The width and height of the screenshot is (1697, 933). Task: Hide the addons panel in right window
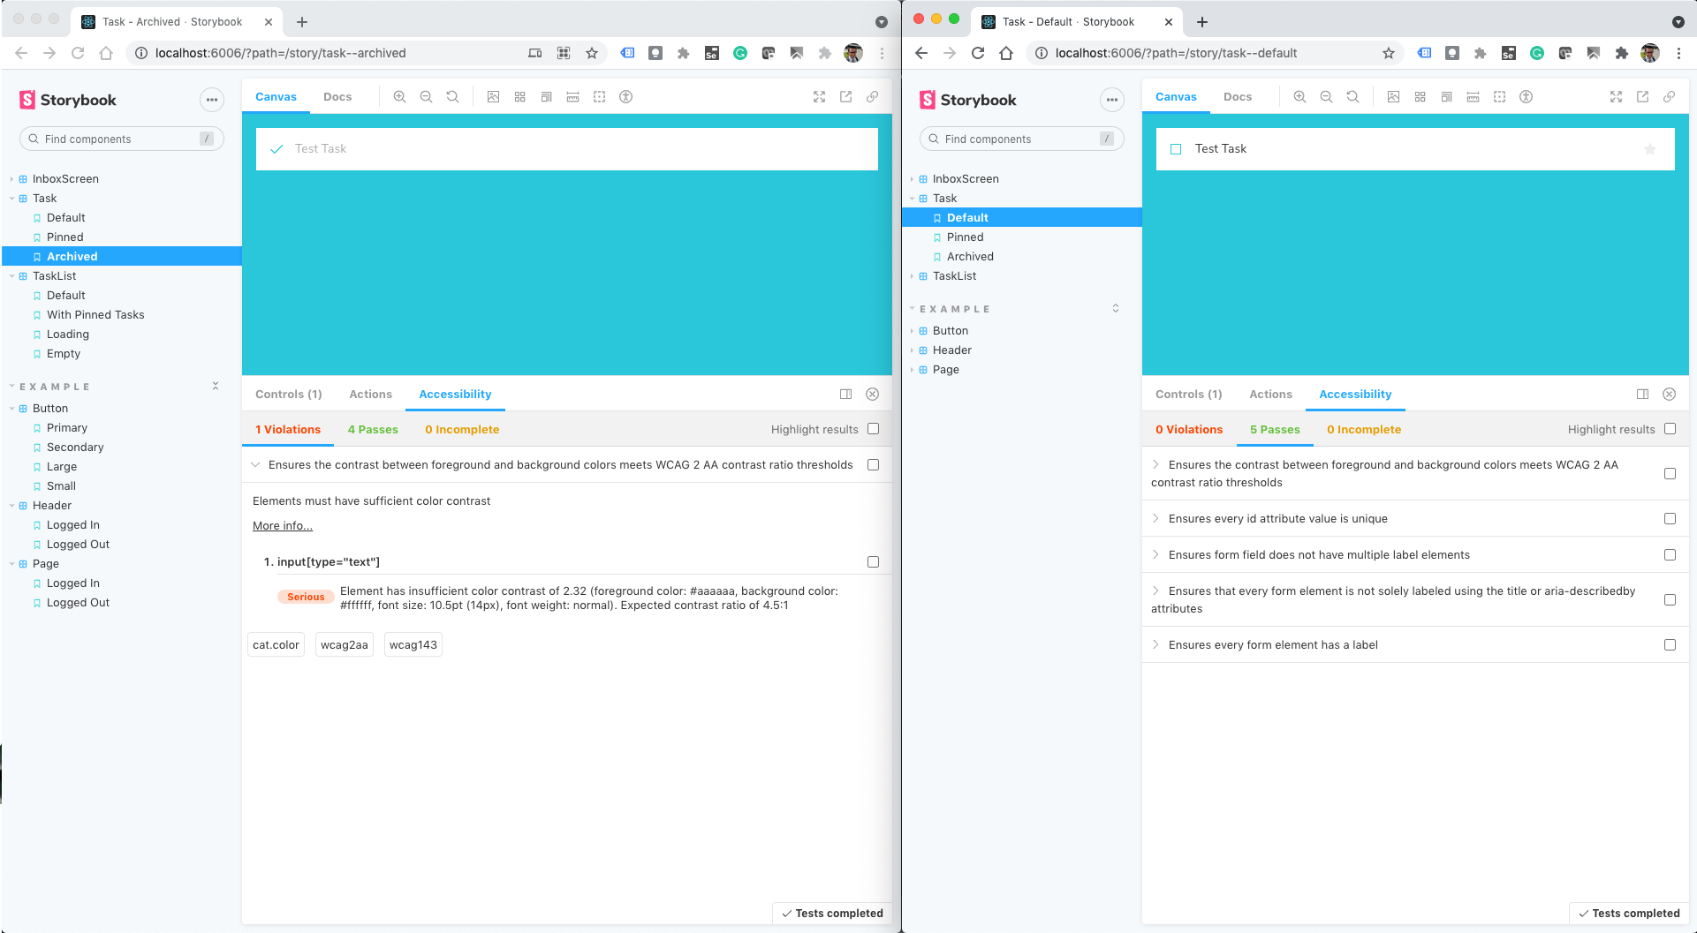pos(1669,395)
